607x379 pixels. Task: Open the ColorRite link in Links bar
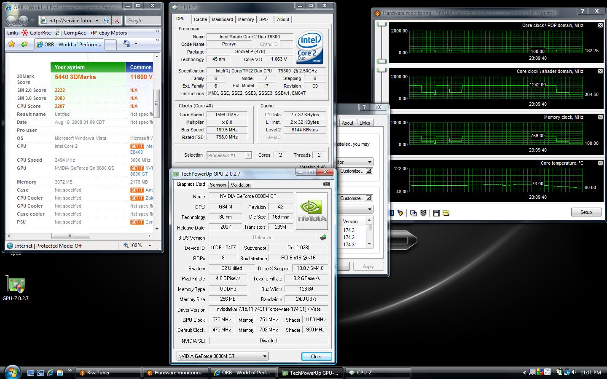[x=36, y=32]
